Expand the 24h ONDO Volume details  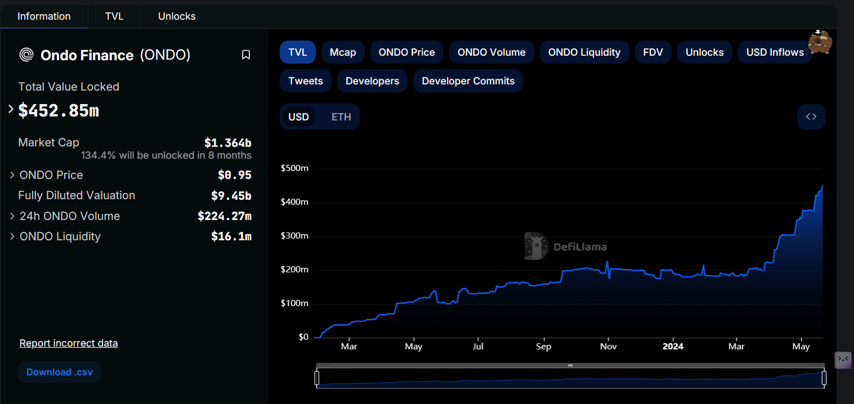point(12,216)
